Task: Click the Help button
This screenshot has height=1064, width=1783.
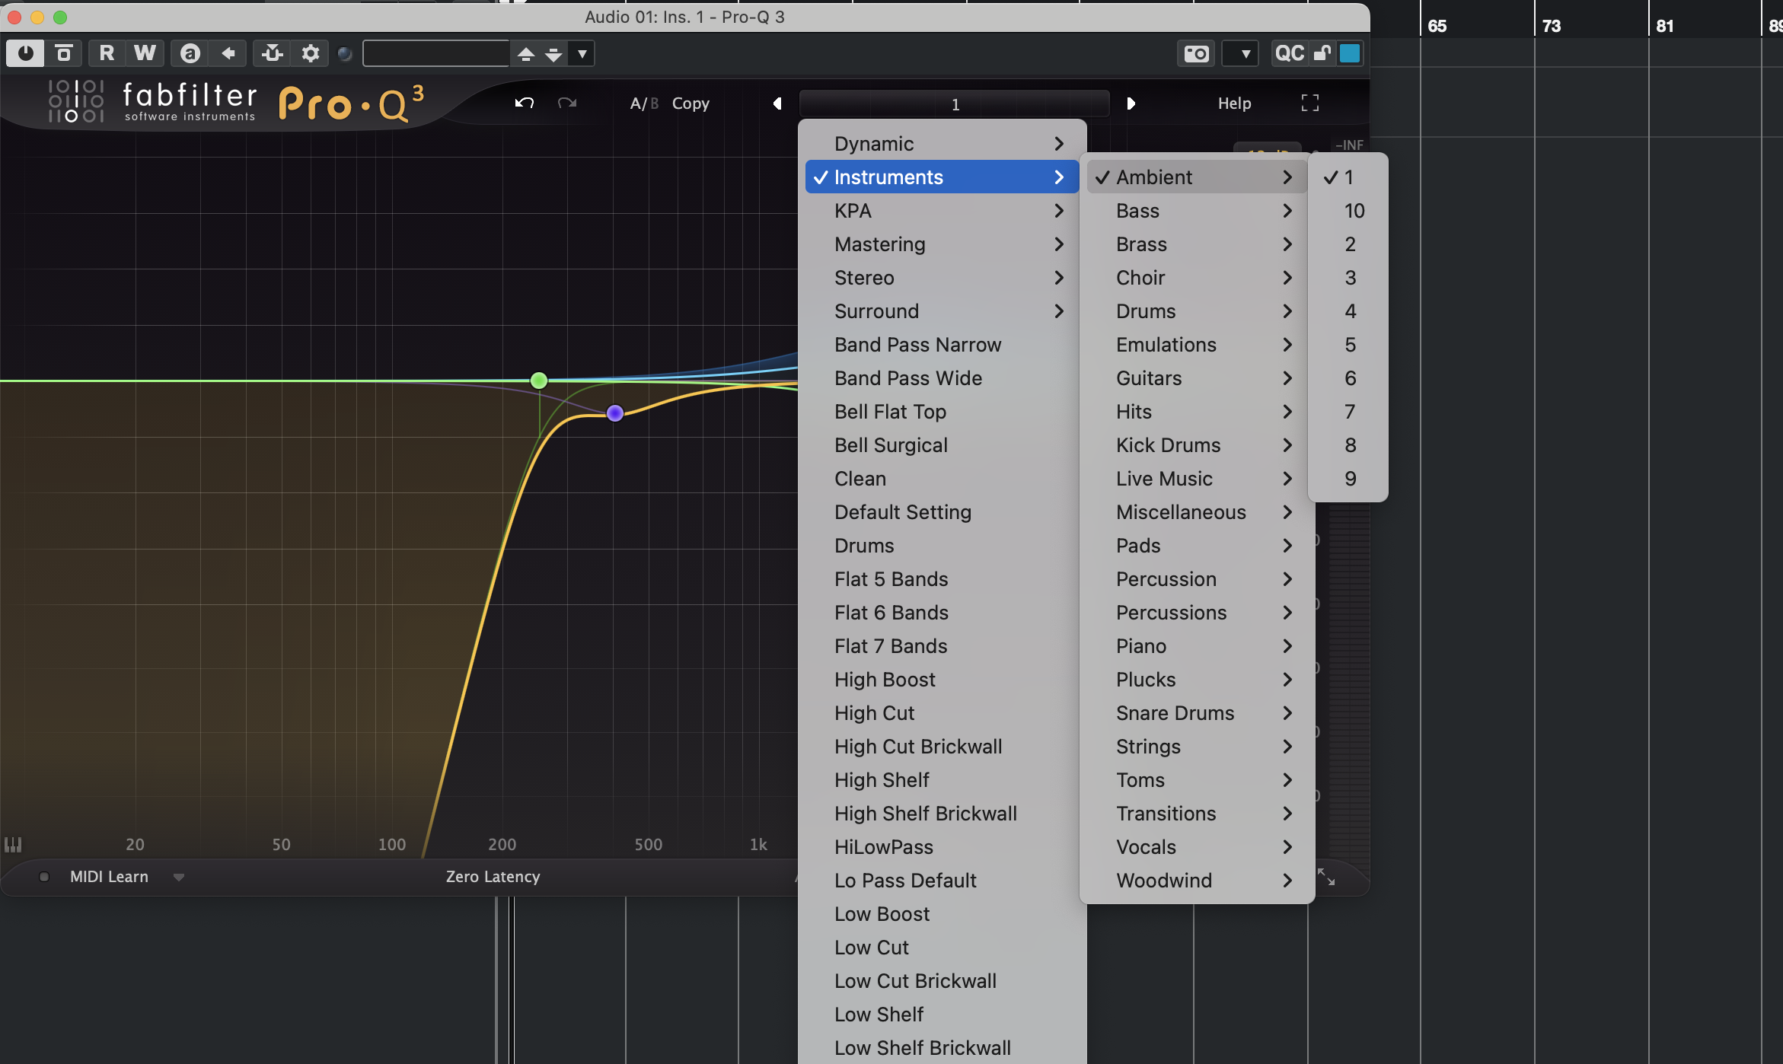Action: click(1234, 103)
